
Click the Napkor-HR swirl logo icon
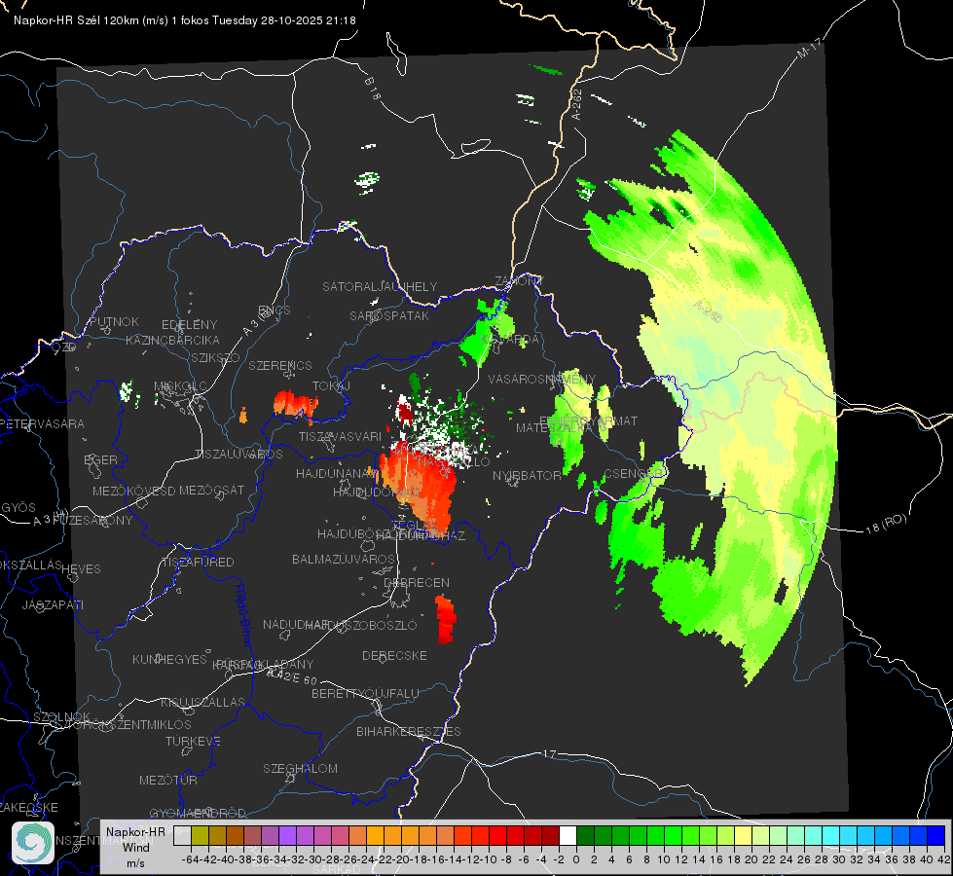coord(33,843)
